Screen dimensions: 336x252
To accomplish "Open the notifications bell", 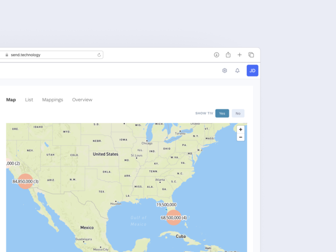I will click(x=238, y=70).
